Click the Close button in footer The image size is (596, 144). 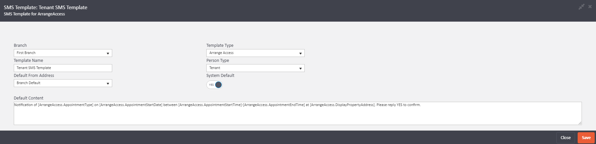[565, 137]
